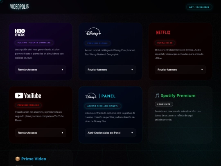Click the Prime Video package icon

coord(18,159)
